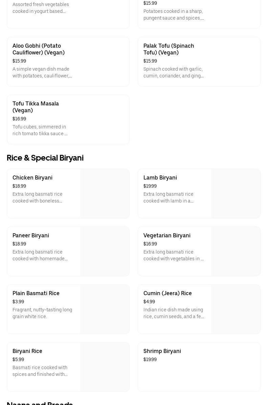Viewport: 272px width, 405px height.
Task: Open Tofu Tikka Masala (Vegan) item
Action: [36, 107]
